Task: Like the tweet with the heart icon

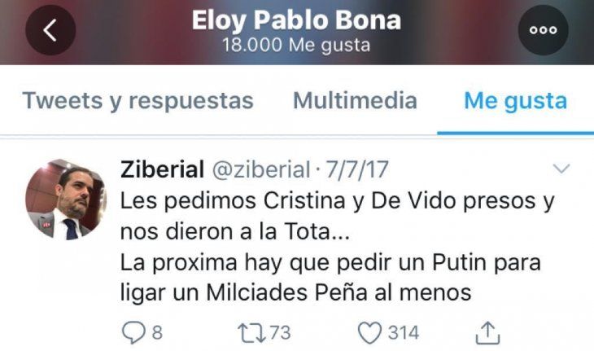Action: pos(369,332)
